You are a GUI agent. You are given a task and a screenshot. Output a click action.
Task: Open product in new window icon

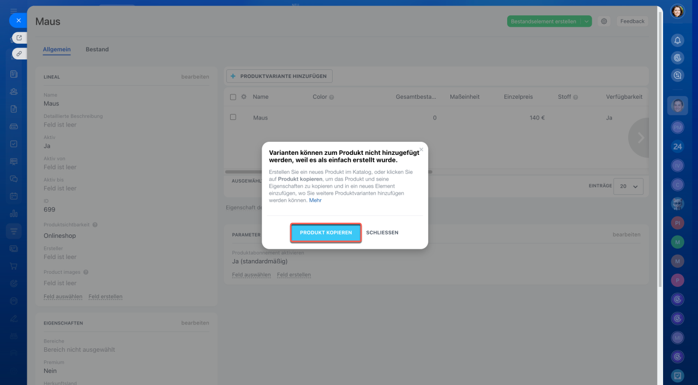click(x=19, y=38)
